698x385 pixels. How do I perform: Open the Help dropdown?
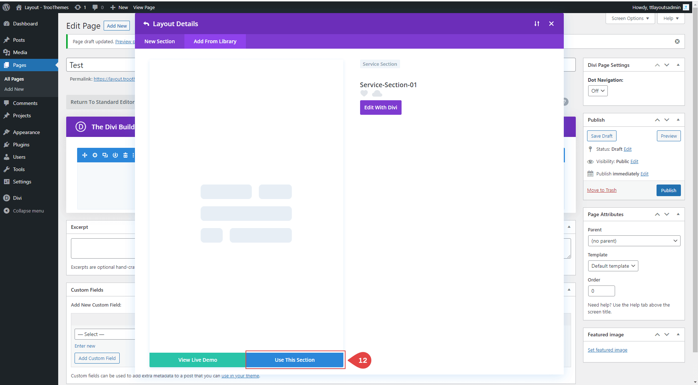(x=671, y=19)
